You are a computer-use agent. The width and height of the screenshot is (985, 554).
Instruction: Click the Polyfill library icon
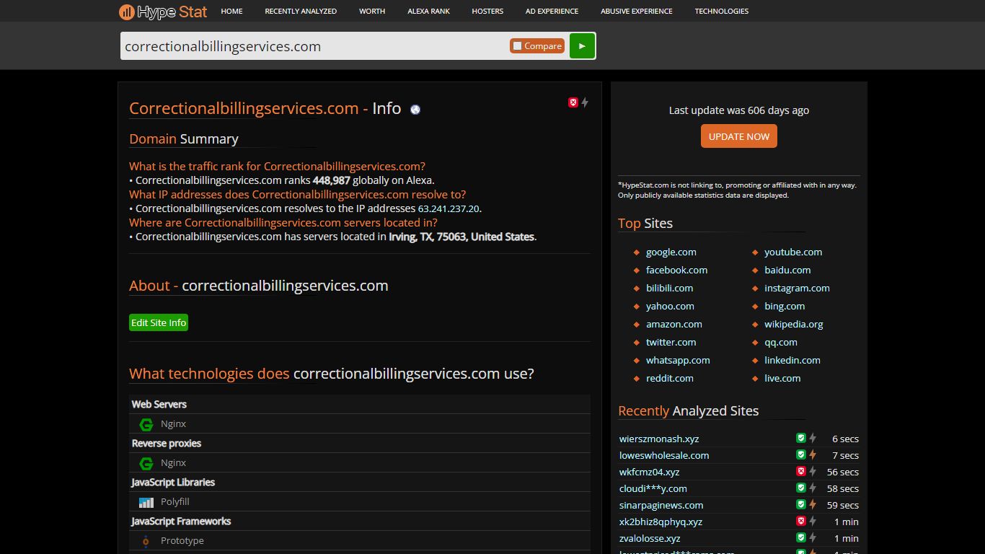146,502
